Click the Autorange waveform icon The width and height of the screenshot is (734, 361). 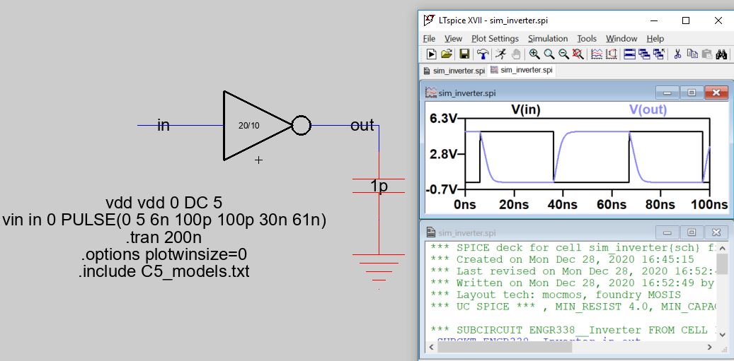tap(597, 54)
